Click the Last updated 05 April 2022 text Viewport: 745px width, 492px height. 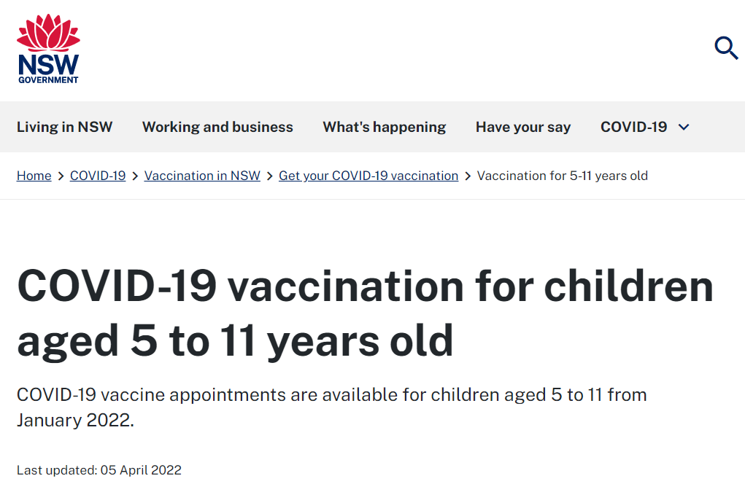pyautogui.click(x=99, y=470)
